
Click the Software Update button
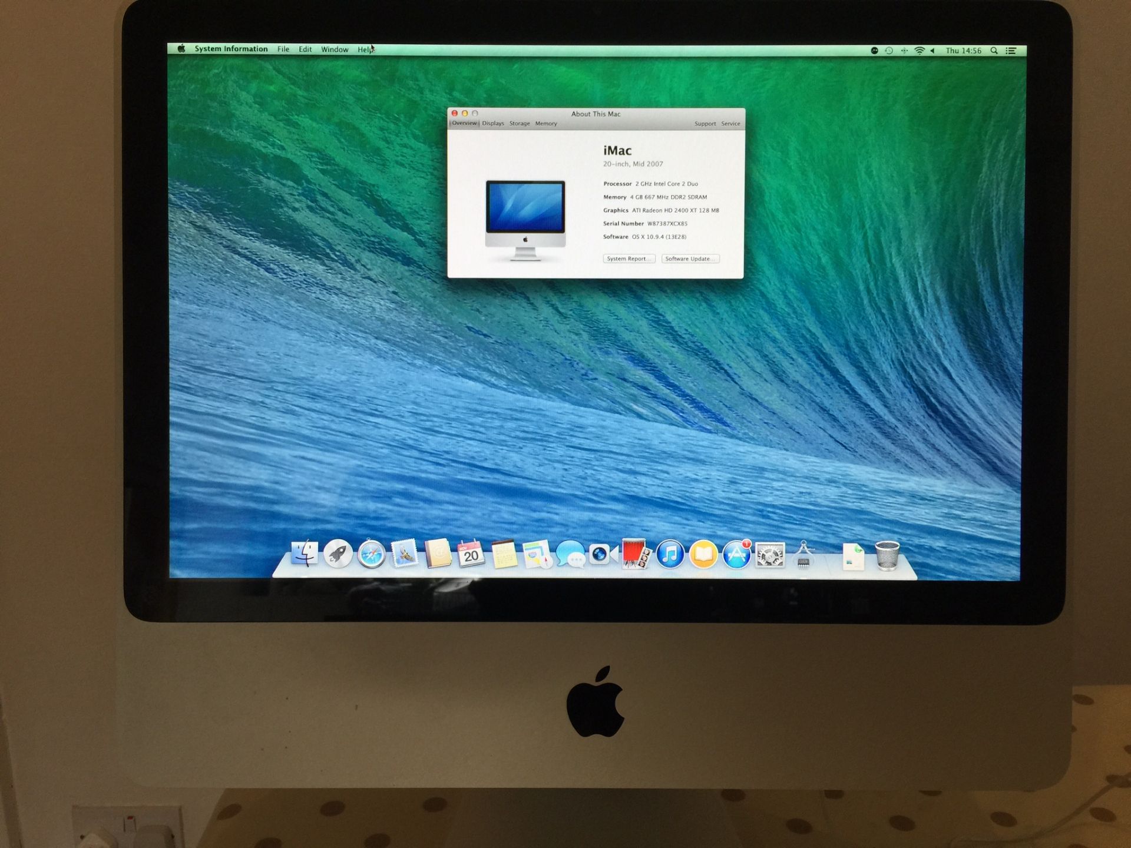pyautogui.click(x=690, y=259)
